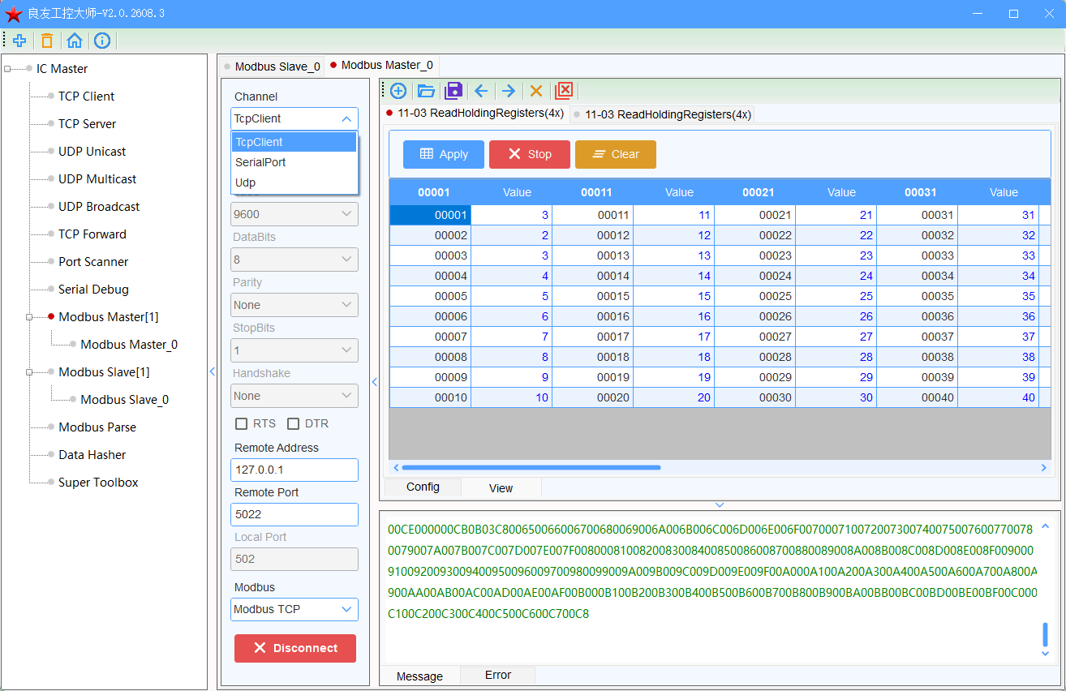Select Modbus Slave_0 tree child
The image size is (1066, 691).
click(x=124, y=400)
